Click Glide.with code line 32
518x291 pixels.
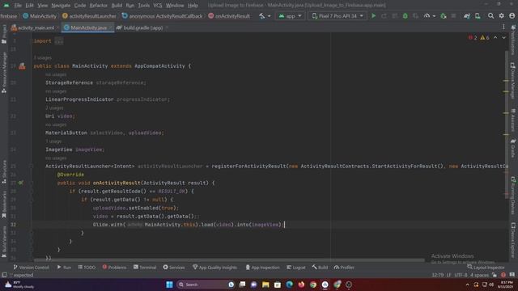[x=189, y=225]
